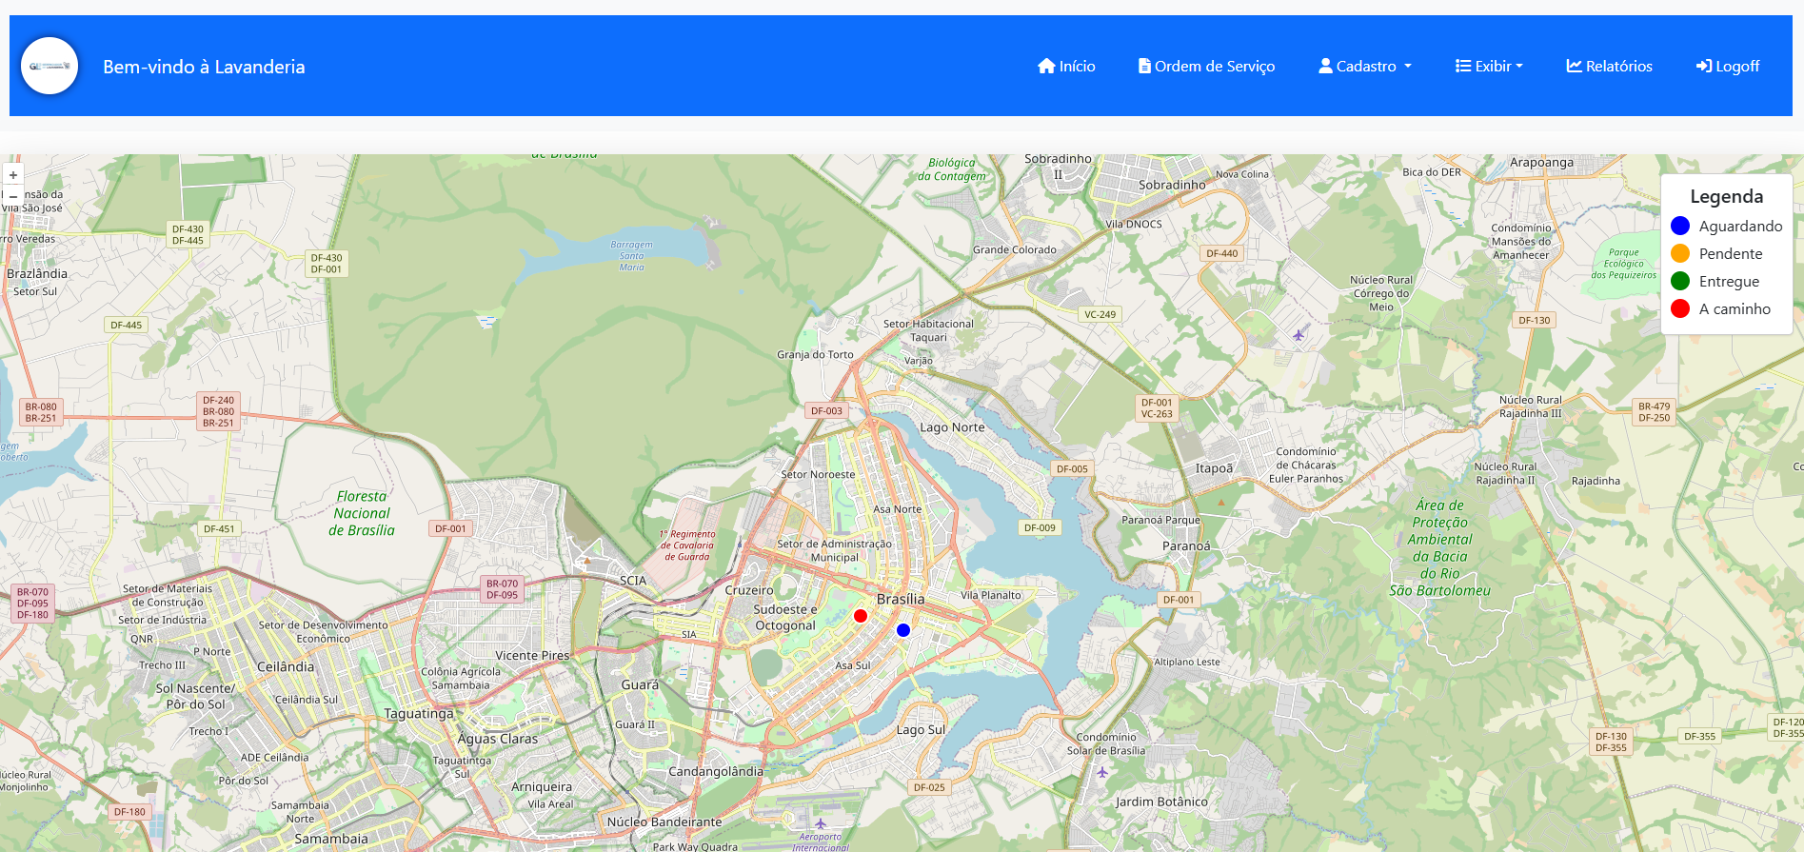Click the Brazlândia label on the map
Viewport: 1804px width, 852px height.
[37, 273]
